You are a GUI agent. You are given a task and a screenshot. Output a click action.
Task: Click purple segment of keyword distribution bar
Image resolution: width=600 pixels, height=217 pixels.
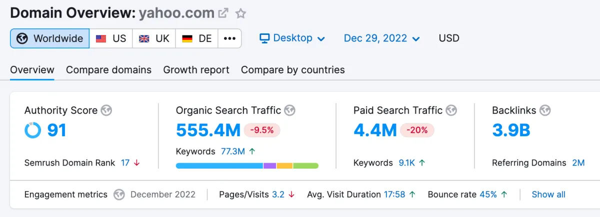click(x=270, y=166)
